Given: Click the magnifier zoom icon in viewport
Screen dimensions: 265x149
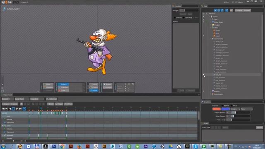Looking at the screenshot, I should [2, 88].
